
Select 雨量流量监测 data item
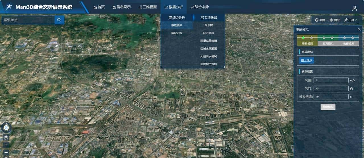(209, 41)
